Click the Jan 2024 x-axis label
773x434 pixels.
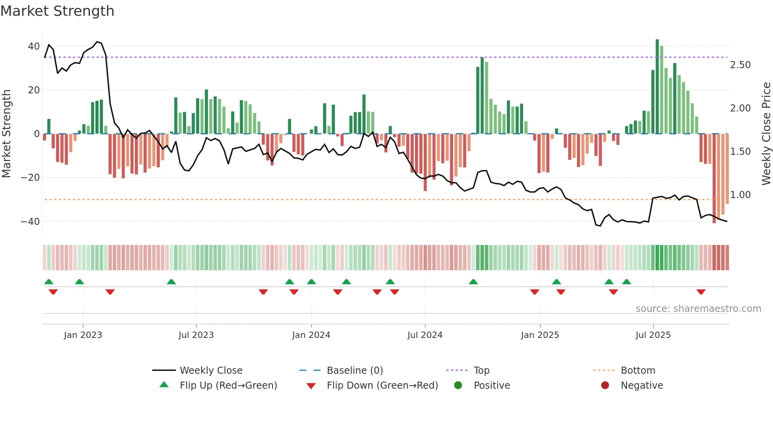(x=311, y=335)
